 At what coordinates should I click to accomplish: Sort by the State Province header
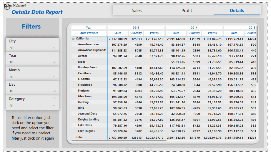89,33
